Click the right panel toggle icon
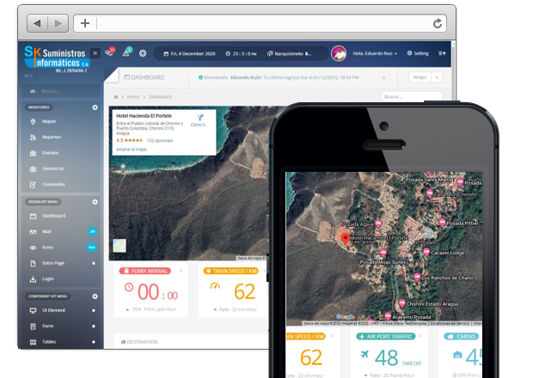 [x=442, y=53]
